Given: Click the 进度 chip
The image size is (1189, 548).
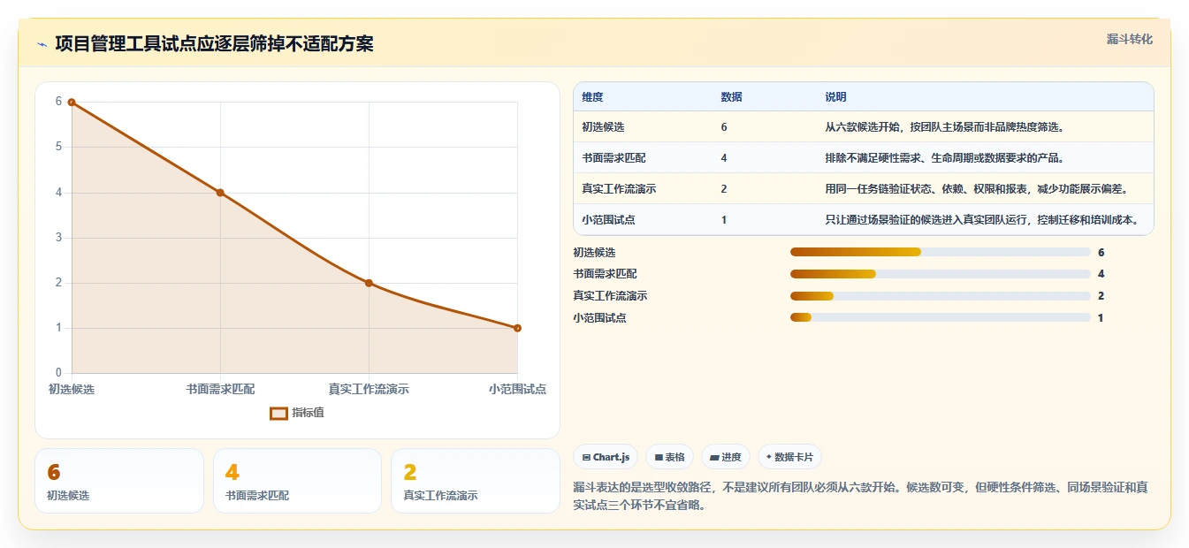Looking at the screenshot, I should click(726, 457).
